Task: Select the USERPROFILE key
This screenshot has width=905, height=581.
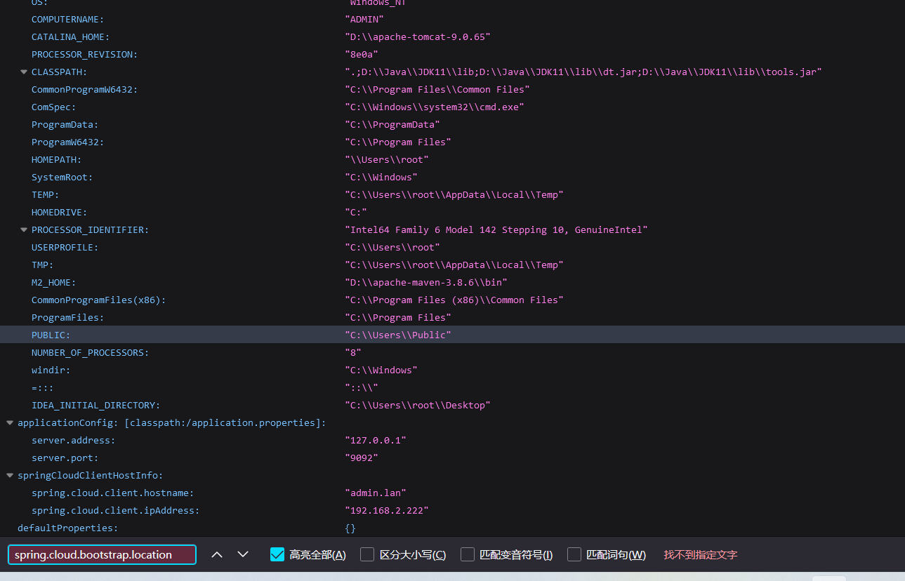Action: (x=65, y=247)
